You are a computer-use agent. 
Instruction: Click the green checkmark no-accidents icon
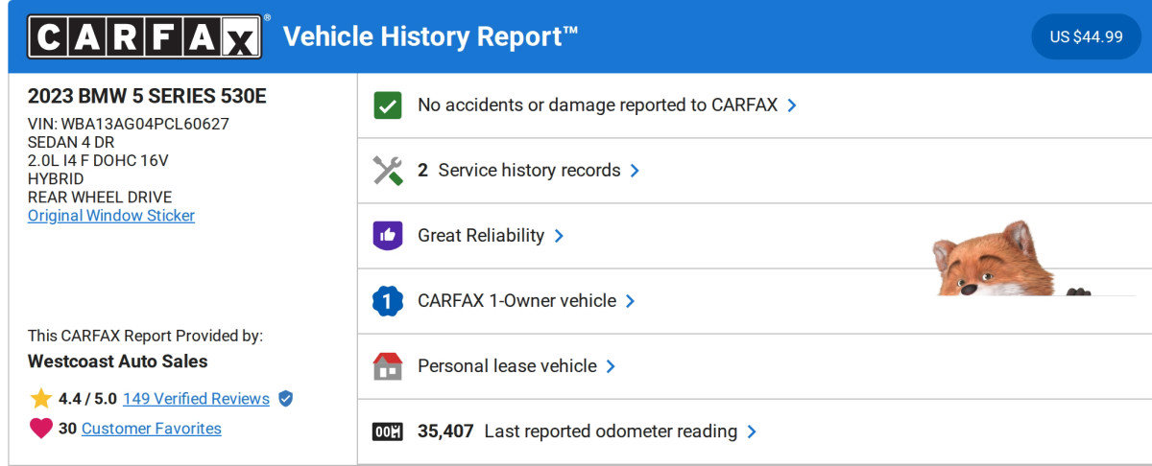388,105
